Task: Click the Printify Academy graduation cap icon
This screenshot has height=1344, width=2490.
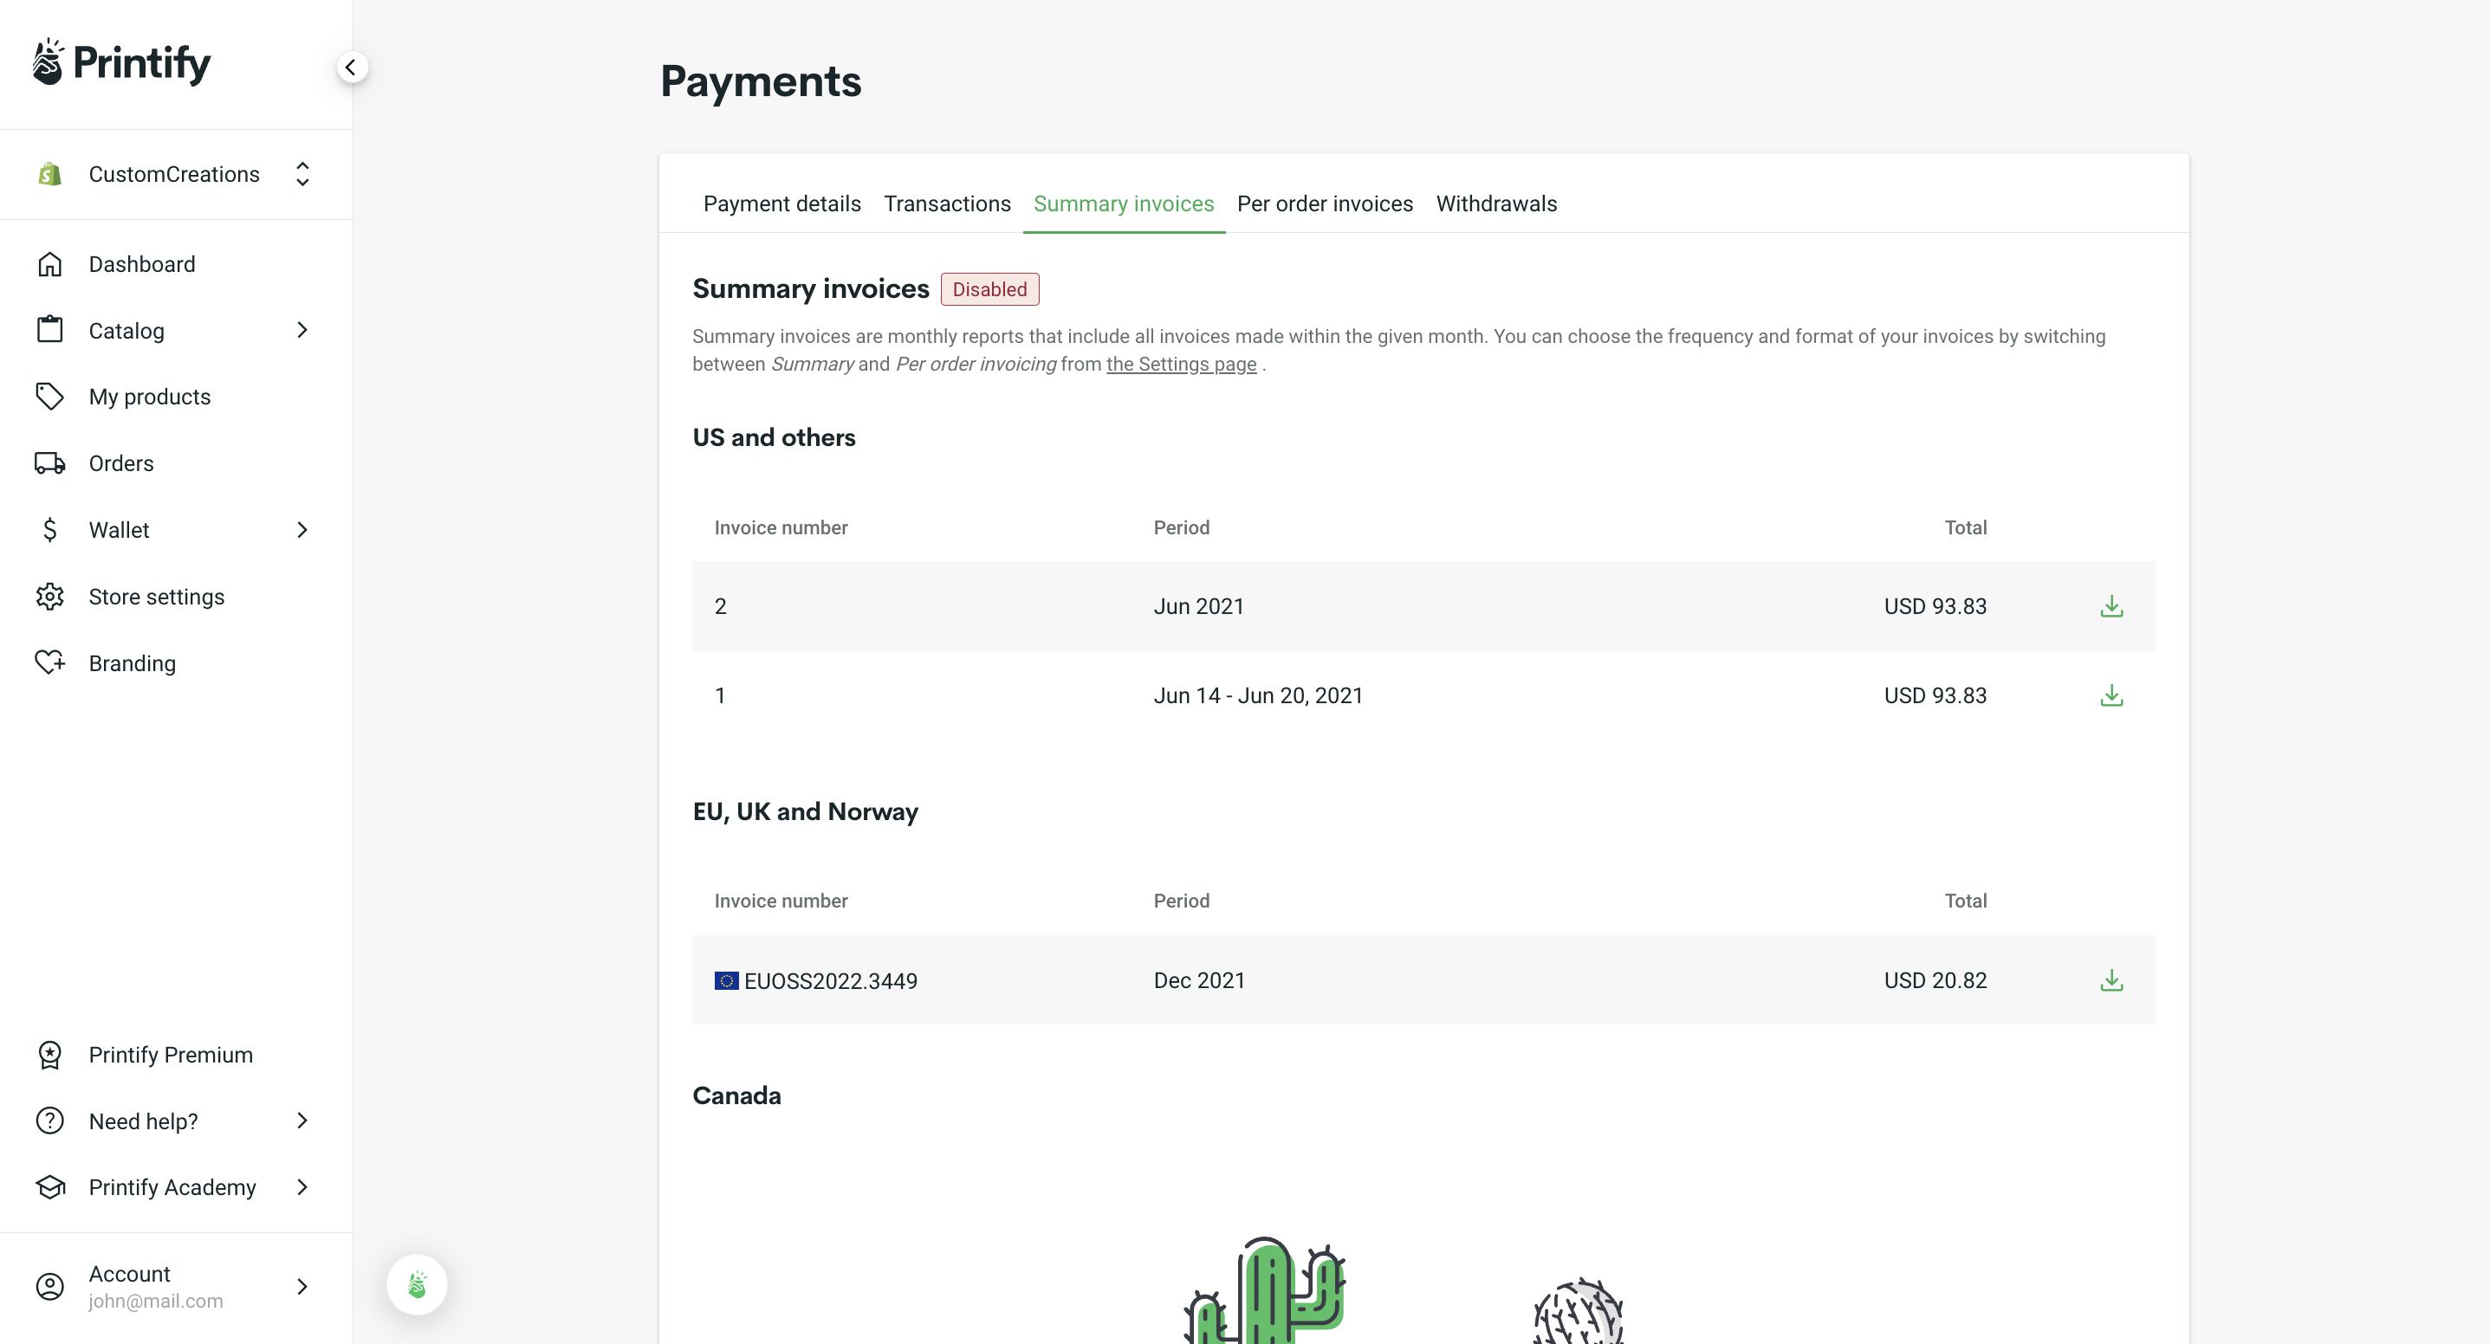Action: (49, 1186)
